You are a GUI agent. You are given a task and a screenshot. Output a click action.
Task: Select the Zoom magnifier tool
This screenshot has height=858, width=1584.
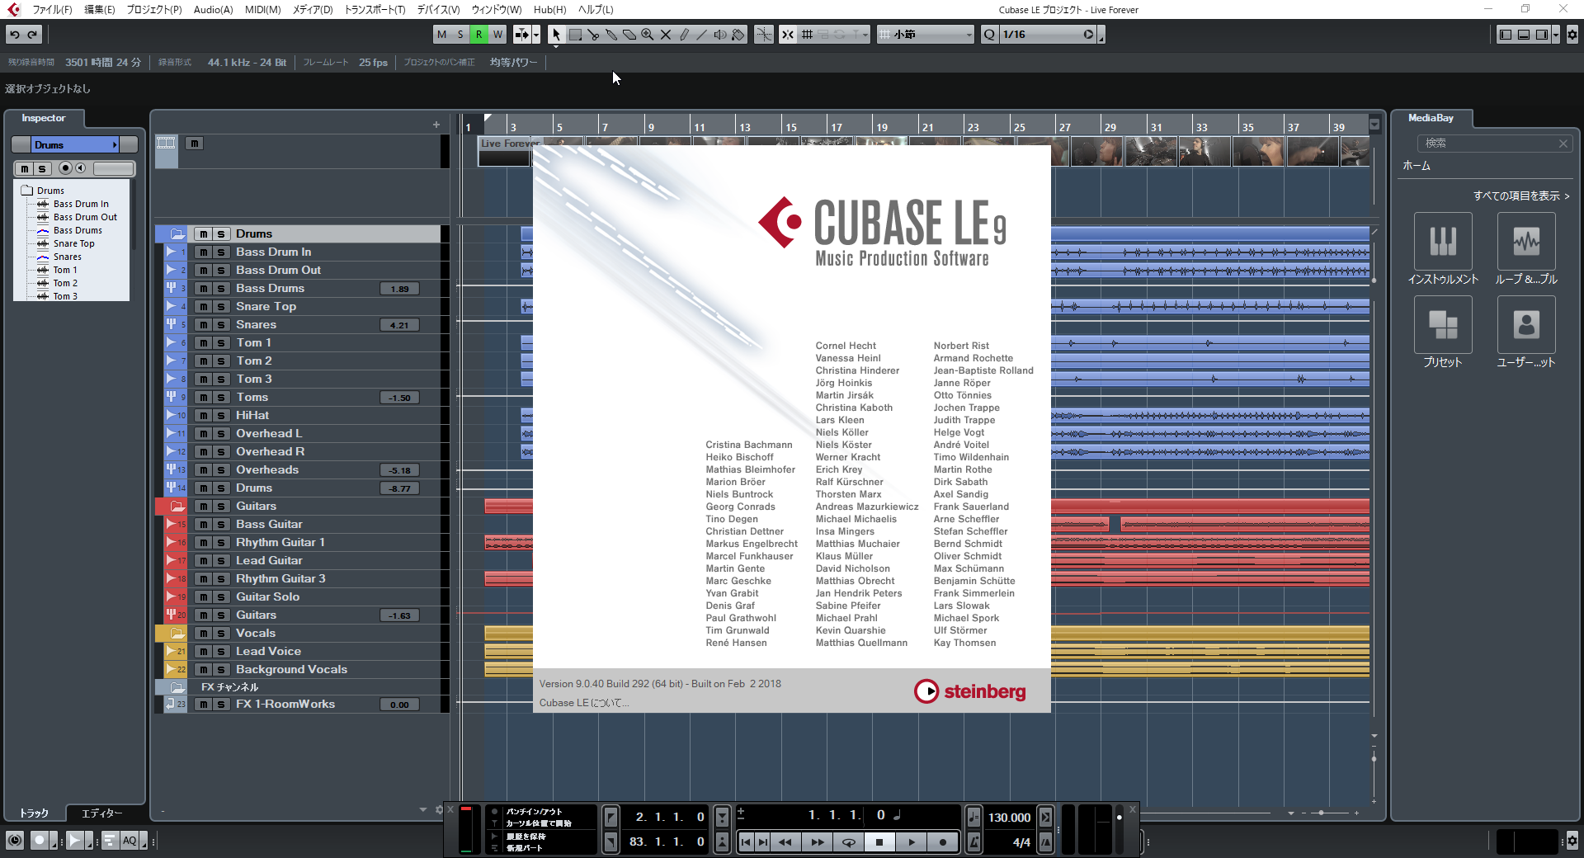[x=648, y=35]
